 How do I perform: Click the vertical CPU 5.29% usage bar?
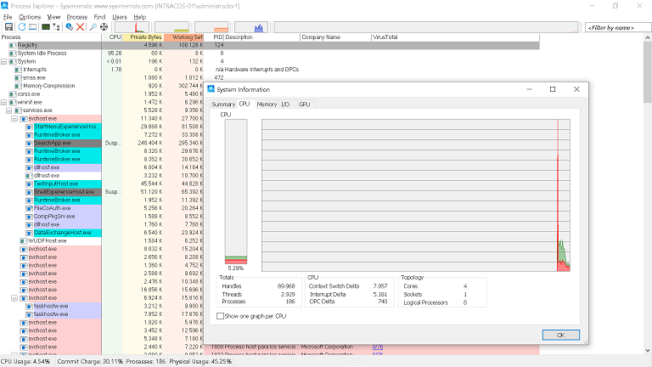(236, 192)
